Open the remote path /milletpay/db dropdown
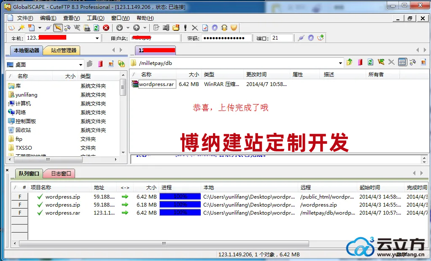 click(340, 63)
